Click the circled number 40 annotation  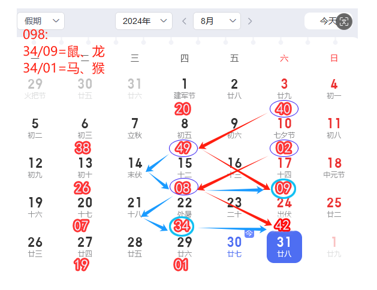pyautogui.click(x=284, y=108)
